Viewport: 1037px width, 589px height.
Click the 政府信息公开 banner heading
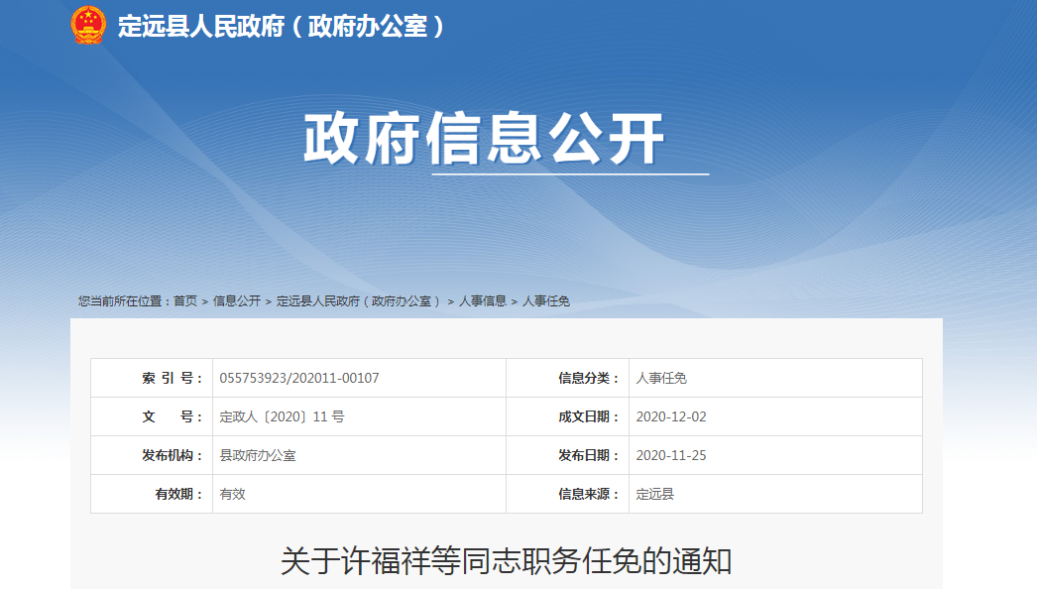(484, 138)
